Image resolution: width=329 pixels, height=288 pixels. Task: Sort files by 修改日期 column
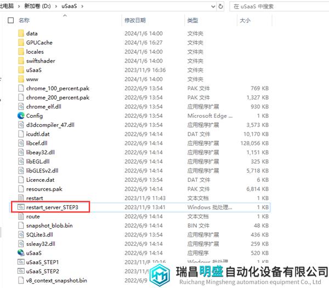135,20
